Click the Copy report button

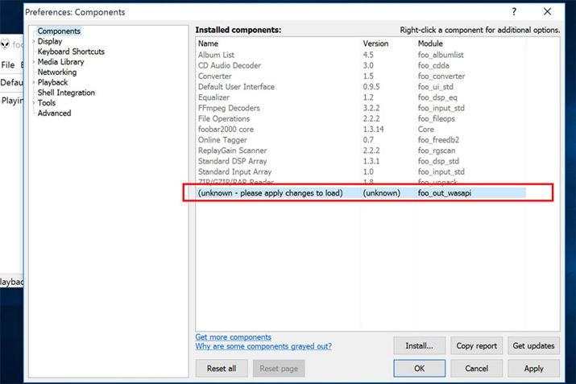point(476,346)
